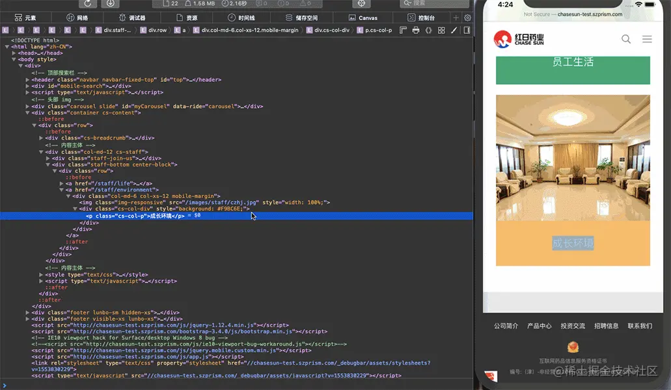Expand the head node
The height and width of the screenshot is (390, 671).
click(x=14, y=53)
